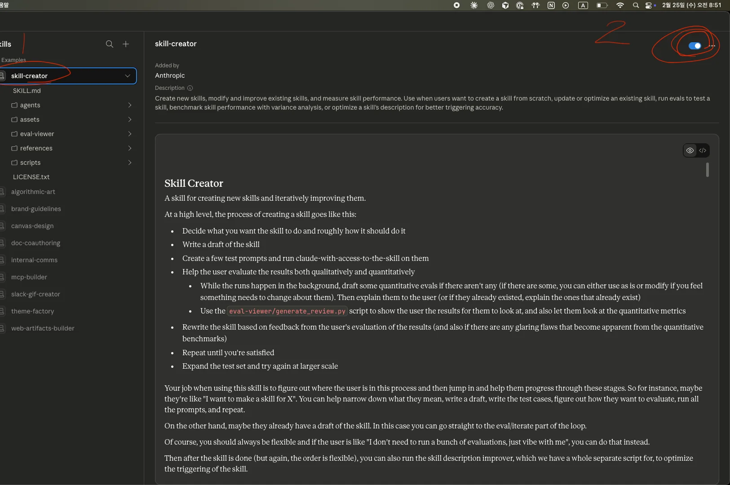The width and height of the screenshot is (730, 485).
Task: Click the agents folder icon
Action: click(14, 105)
